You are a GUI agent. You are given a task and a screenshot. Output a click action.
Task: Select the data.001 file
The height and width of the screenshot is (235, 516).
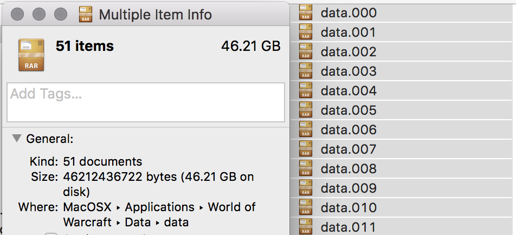pyautogui.click(x=348, y=32)
